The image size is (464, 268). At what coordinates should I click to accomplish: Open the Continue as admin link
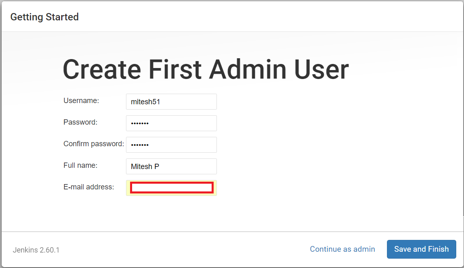342,249
